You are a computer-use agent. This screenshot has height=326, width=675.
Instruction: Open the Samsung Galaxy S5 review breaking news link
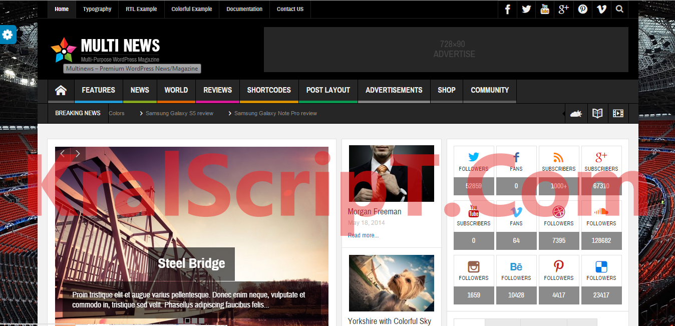point(179,113)
